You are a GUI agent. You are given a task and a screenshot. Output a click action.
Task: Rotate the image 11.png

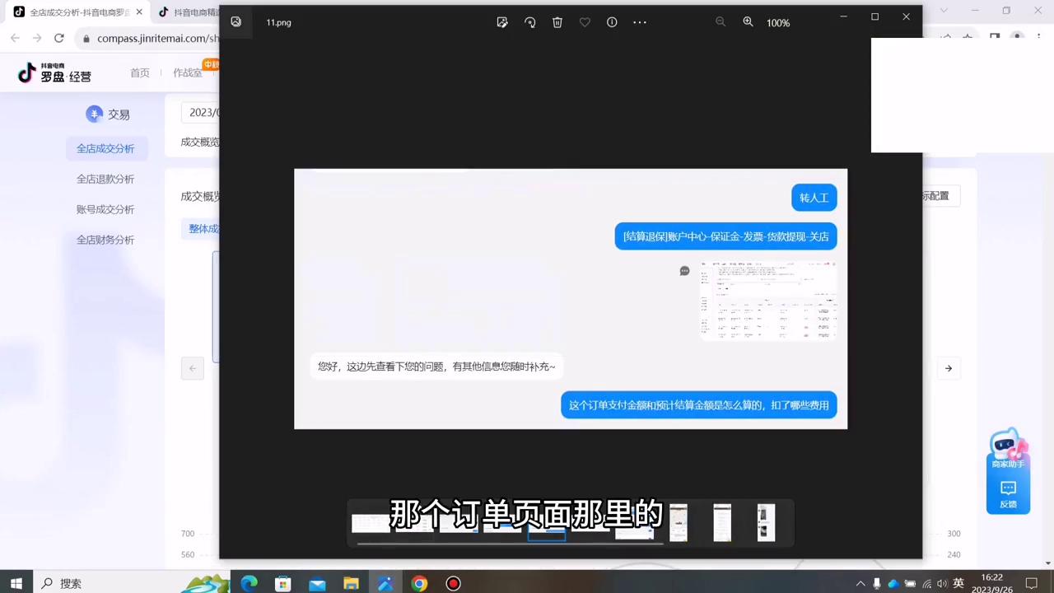point(529,22)
